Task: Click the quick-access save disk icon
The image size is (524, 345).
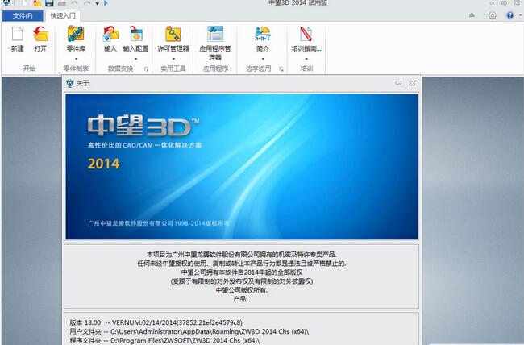Action: pos(49,3)
